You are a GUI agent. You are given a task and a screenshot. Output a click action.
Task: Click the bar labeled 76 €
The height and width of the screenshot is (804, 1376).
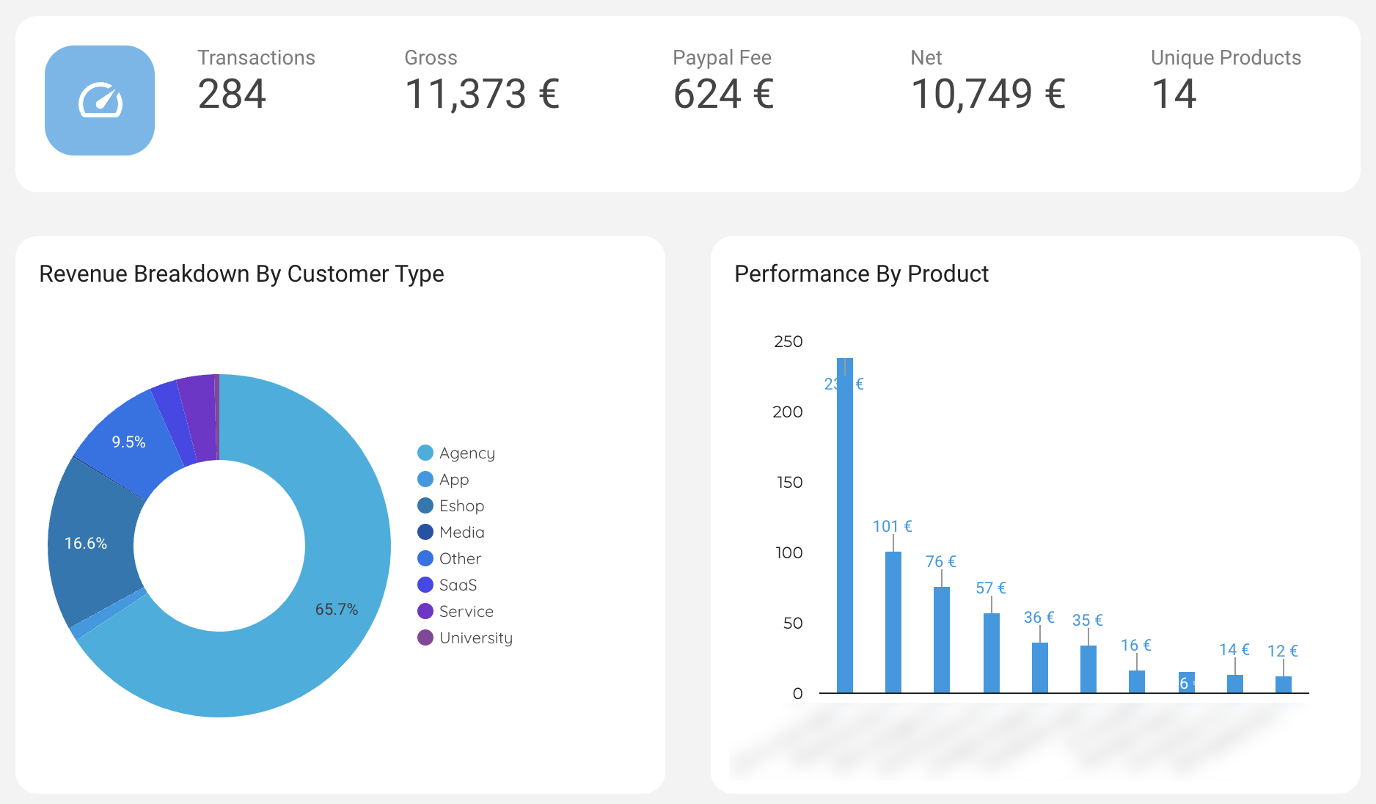point(942,640)
